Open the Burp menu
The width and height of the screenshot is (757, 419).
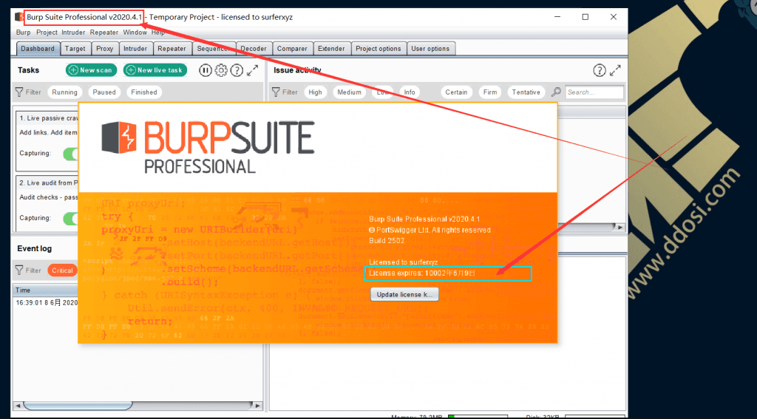click(x=23, y=33)
